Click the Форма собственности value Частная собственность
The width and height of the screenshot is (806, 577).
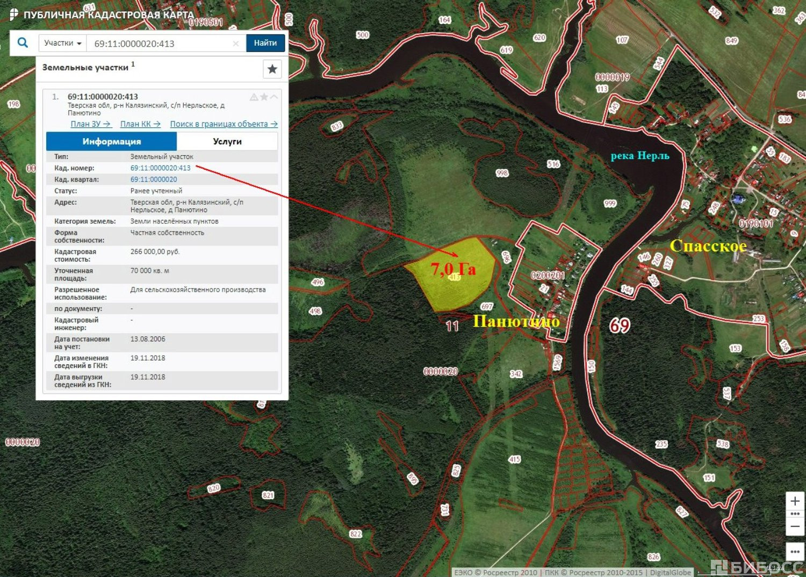[x=167, y=233]
